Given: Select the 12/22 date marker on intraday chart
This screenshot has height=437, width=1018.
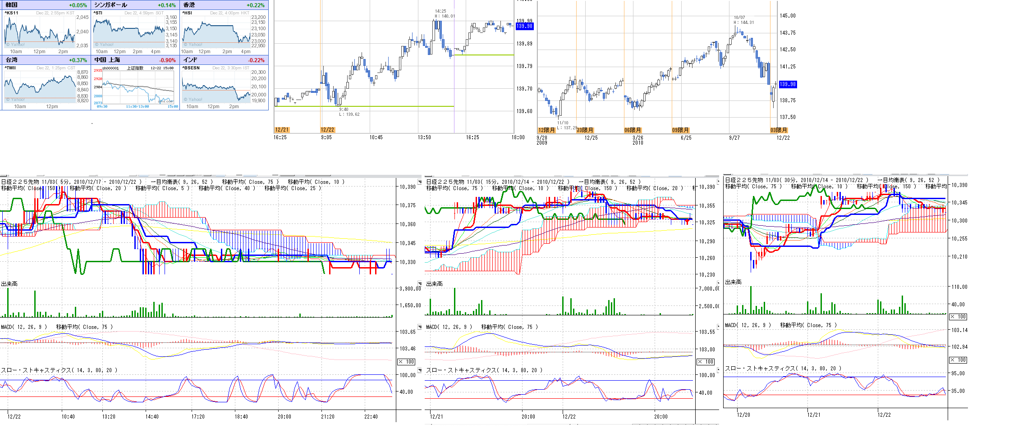Looking at the screenshot, I should (x=327, y=130).
